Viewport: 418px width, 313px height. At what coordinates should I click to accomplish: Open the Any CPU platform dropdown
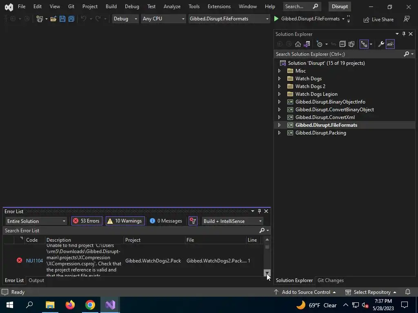[163, 19]
